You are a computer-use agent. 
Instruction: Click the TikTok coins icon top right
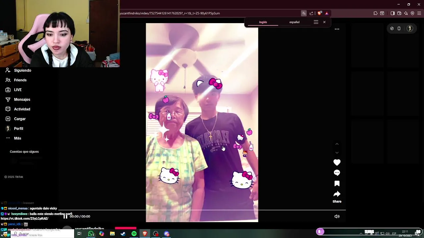tap(392, 28)
